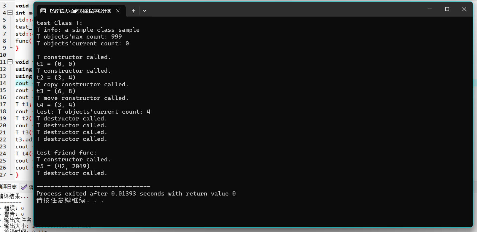Maximize the terminal window
The height and width of the screenshot is (232, 477).
447,9
